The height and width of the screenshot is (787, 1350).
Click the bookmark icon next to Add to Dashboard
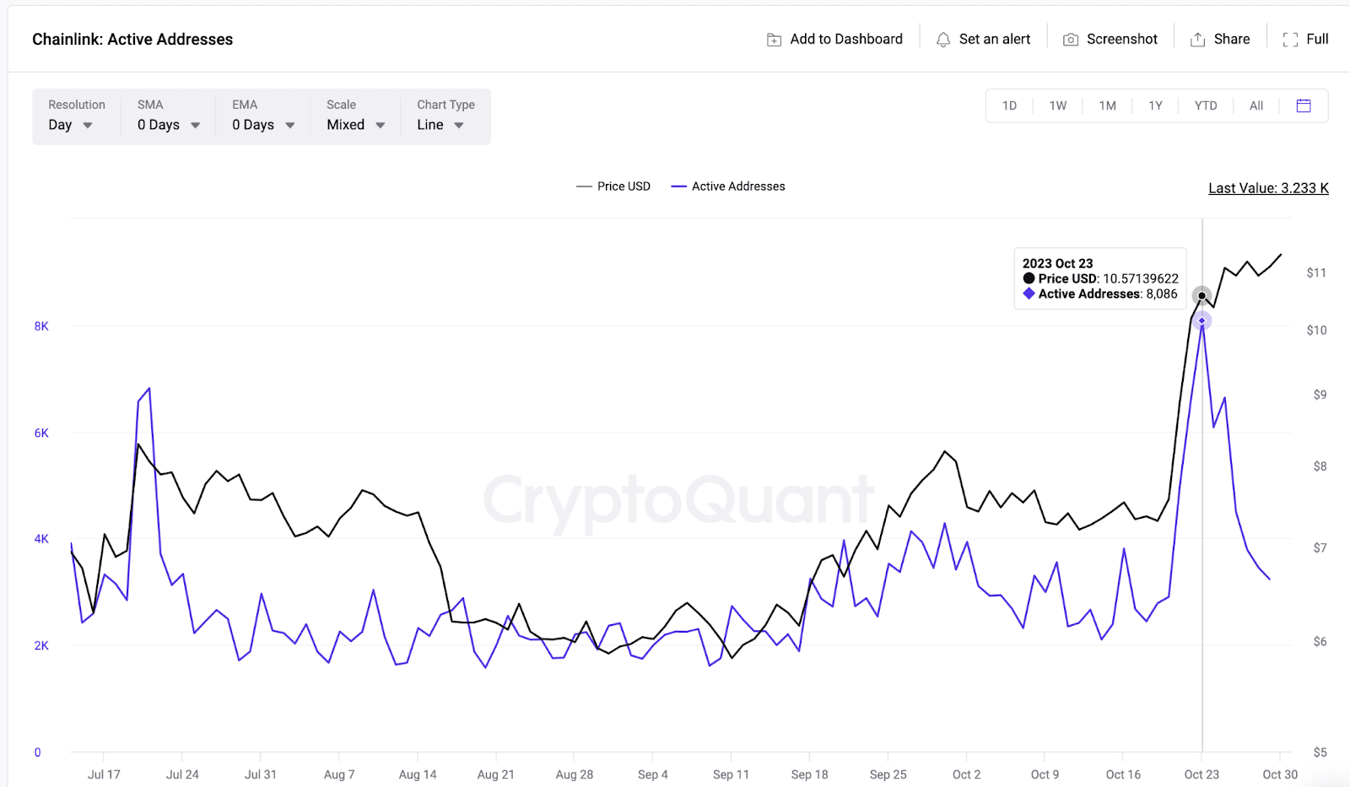[x=774, y=39]
